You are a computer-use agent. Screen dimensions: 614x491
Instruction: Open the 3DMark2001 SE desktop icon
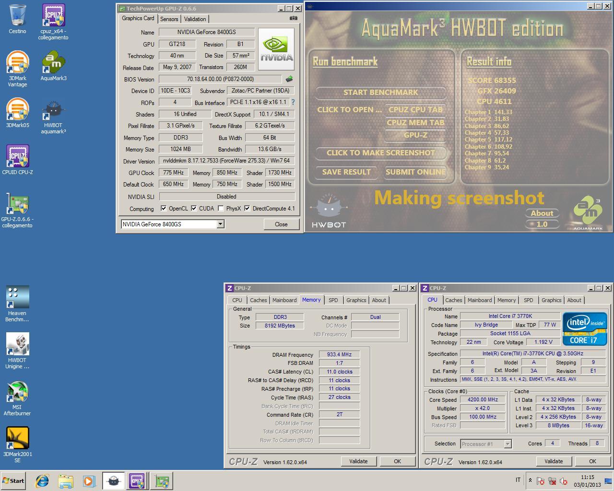[x=17, y=444]
